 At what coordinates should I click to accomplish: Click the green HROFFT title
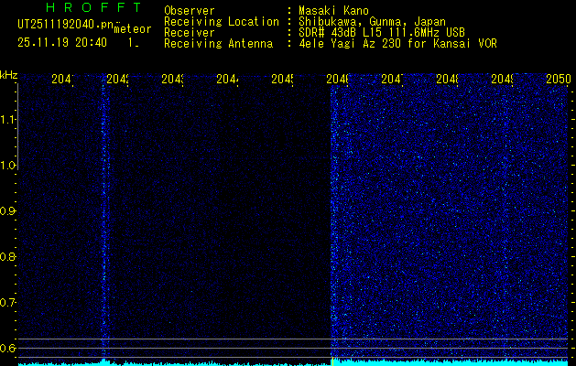tap(93, 7)
